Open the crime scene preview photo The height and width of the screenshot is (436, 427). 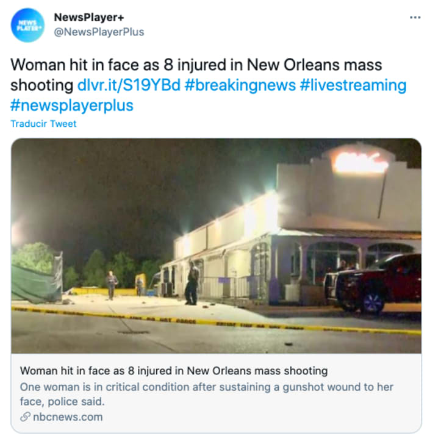click(216, 246)
